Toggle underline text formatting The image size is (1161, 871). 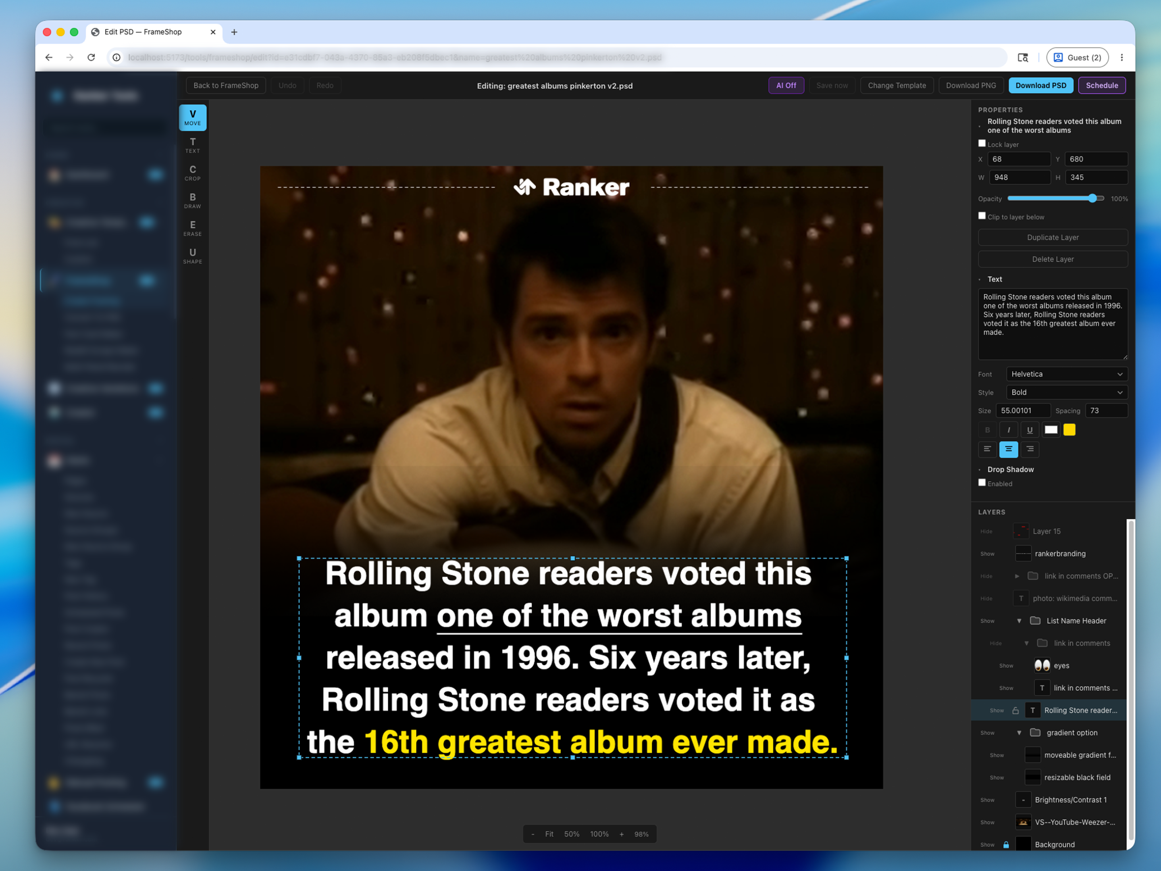(x=1030, y=430)
